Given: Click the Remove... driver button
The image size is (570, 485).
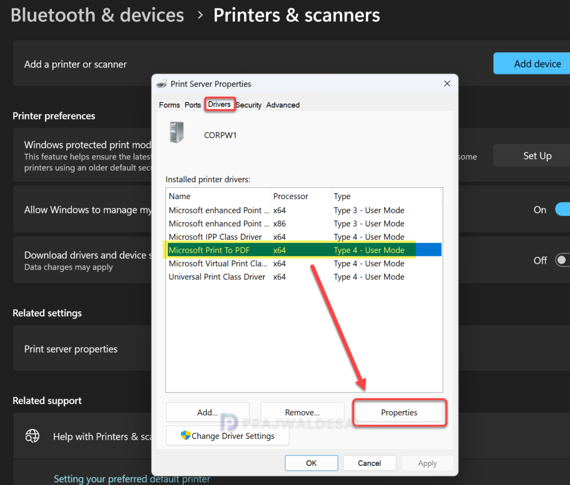Looking at the screenshot, I should tap(302, 412).
